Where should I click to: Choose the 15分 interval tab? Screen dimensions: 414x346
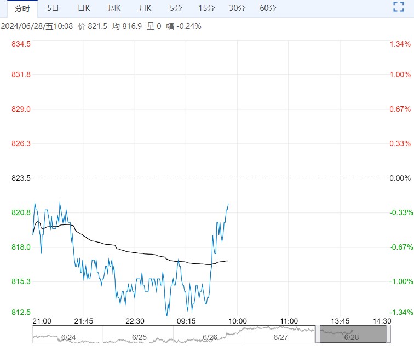(x=206, y=8)
